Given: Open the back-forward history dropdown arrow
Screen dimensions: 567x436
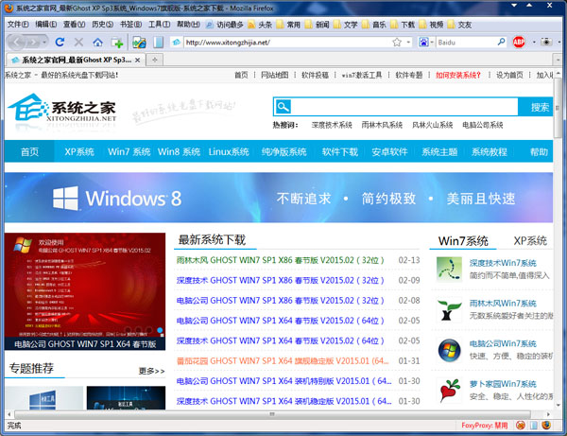Looking at the screenshot, I should (44, 43).
